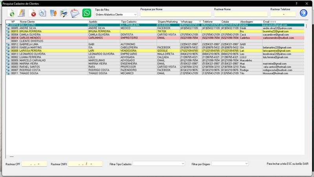The width and height of the screenshot is (314, 177).
Task: Click the TIKTOK origin cell
Action: click(162, 31)
